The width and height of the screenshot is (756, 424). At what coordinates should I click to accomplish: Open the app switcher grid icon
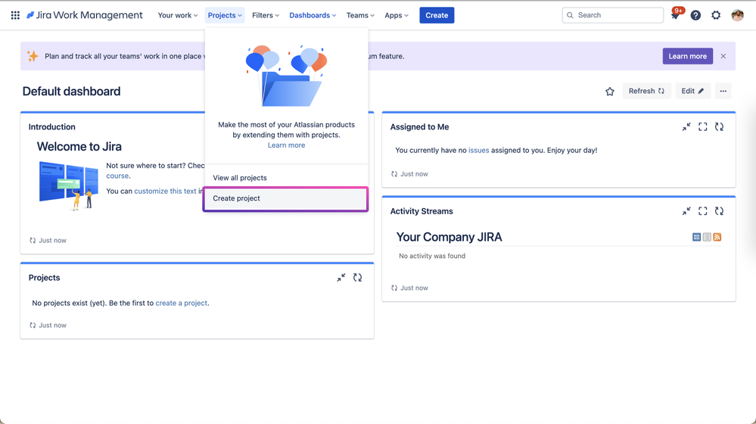click(x=15, y=15)
